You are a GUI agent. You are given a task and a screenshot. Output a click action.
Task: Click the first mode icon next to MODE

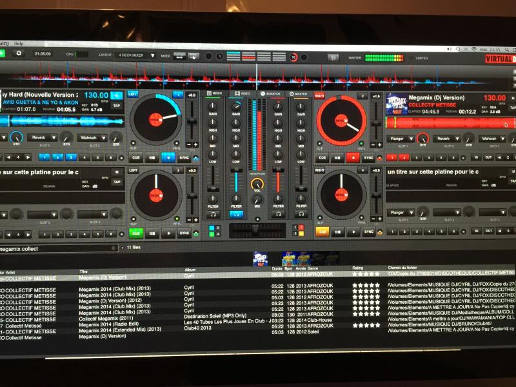179,56
